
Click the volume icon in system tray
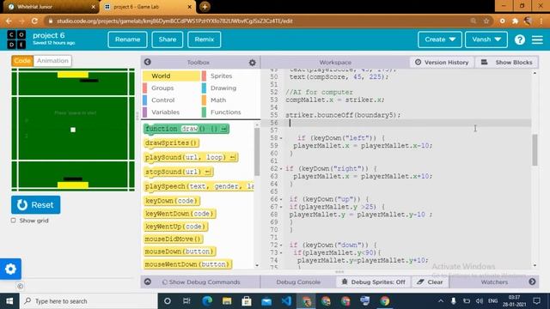click(x=480, y=301)
